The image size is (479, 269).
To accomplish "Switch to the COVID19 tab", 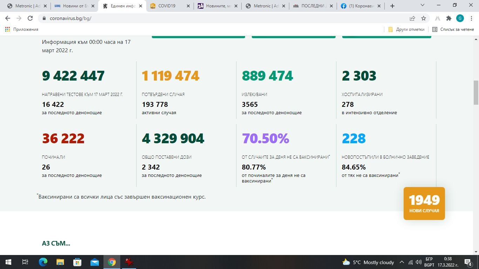I will coord(170,6).
